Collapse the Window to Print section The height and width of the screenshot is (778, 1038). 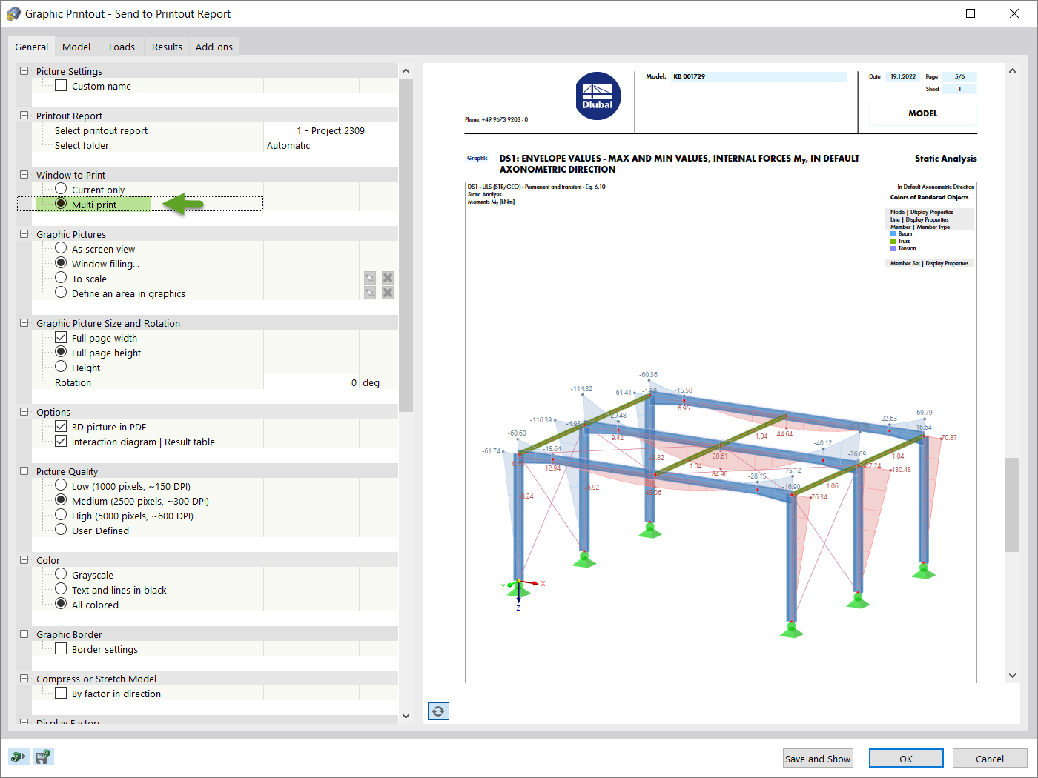click(24, 175)
